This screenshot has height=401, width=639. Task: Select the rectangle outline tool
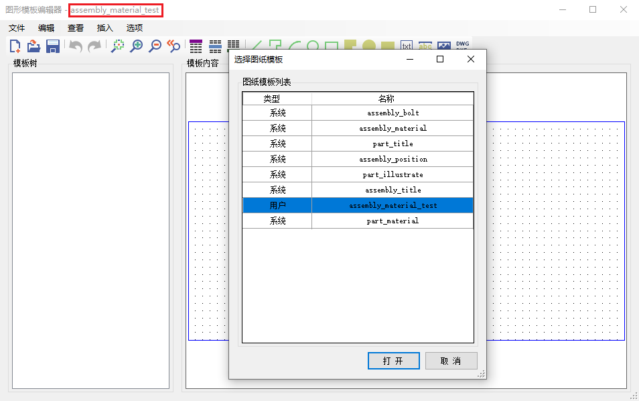tap(332, 44)
